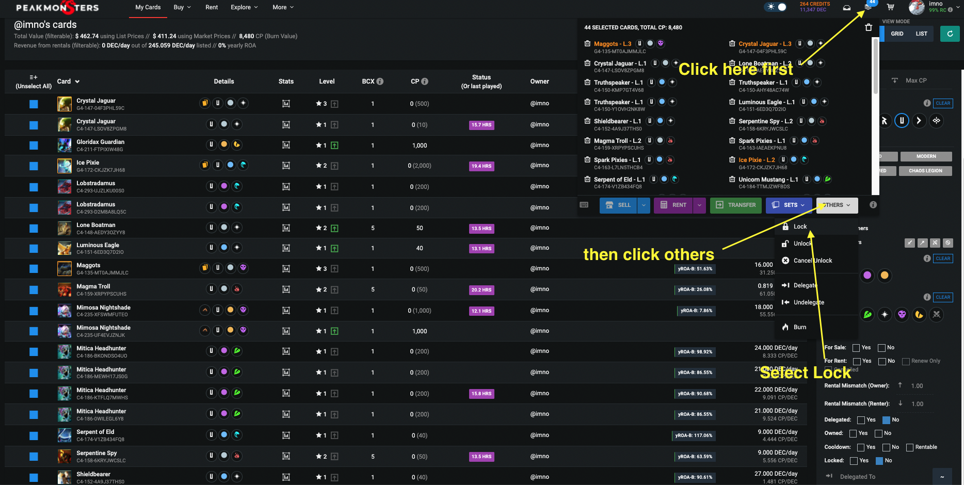Switch to GRID view mode
Screen dimensions: 964x485
click(897, 34)
